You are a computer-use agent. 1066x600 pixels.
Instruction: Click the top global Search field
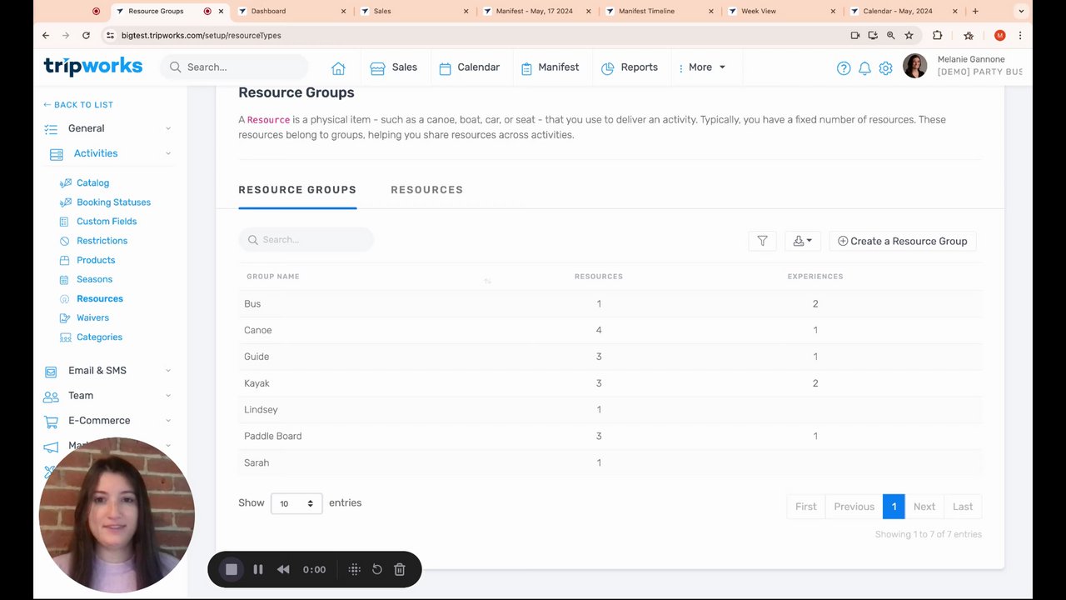(234, 67)
